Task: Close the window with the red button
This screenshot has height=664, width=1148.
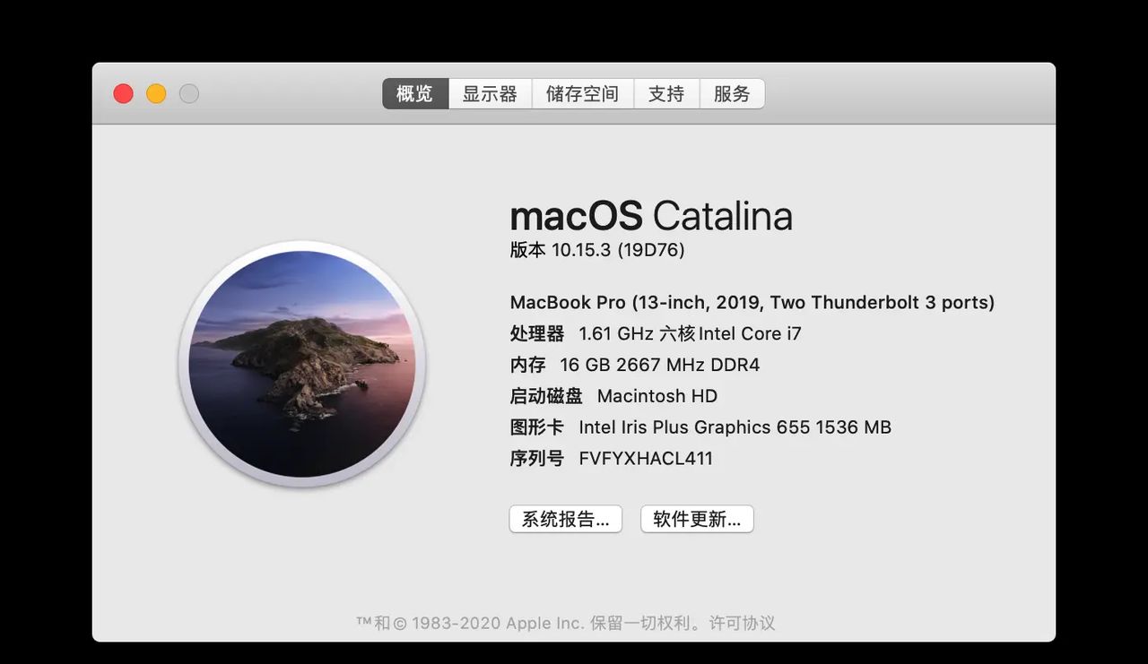Action: click(123, 93)
